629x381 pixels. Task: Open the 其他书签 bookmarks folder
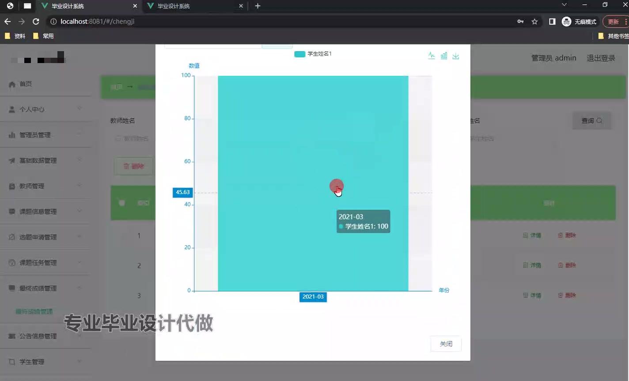click(613, 36)
